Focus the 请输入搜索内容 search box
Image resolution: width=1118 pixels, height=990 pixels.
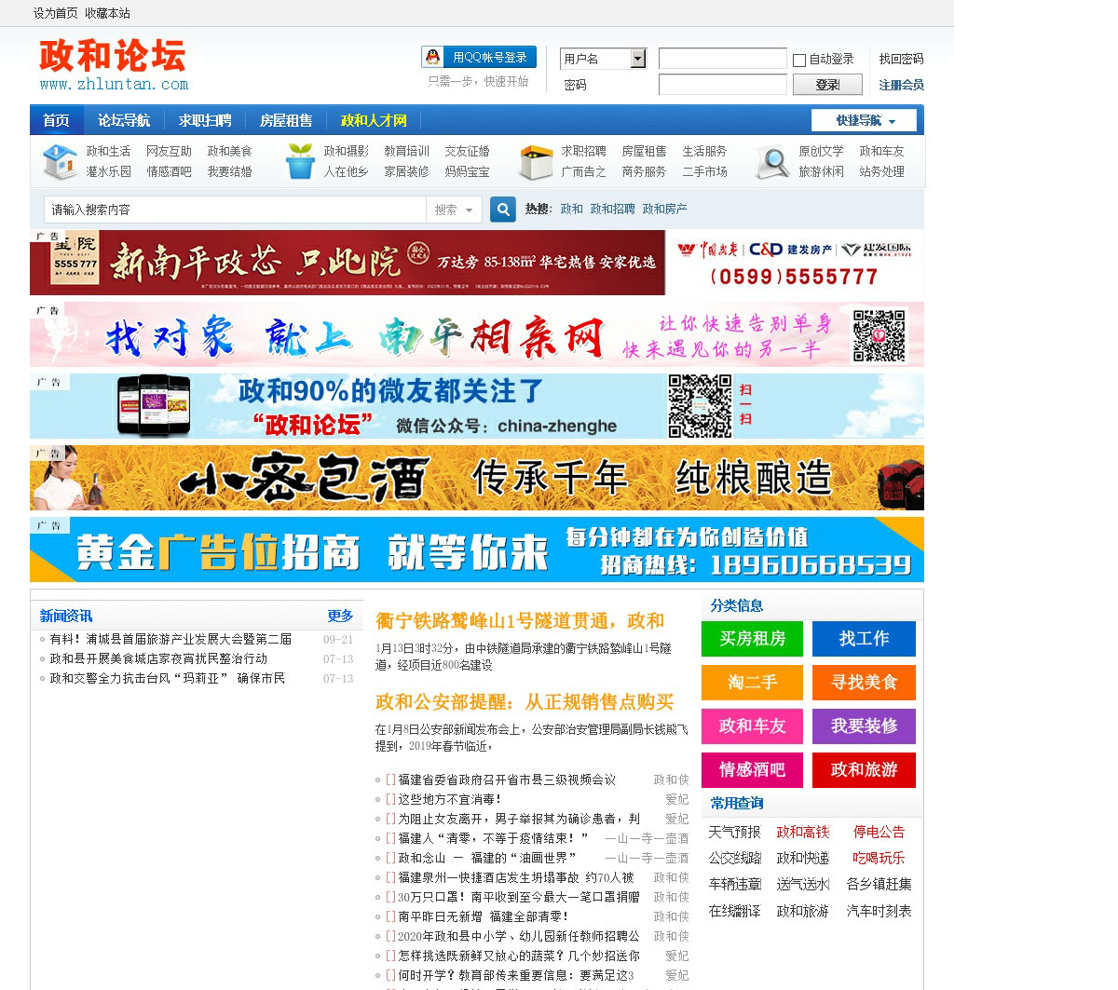pyautogui.click(x=235, y=210)
